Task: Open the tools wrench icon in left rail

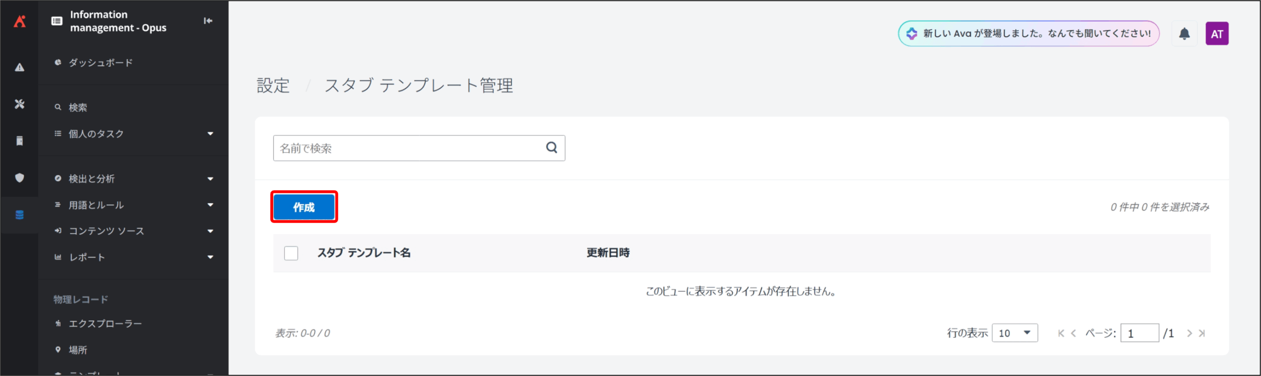Action: pyautogui.click(x=19, y=104)
